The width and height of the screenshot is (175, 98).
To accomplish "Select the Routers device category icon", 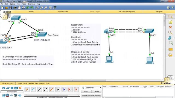I will [4, 88].
